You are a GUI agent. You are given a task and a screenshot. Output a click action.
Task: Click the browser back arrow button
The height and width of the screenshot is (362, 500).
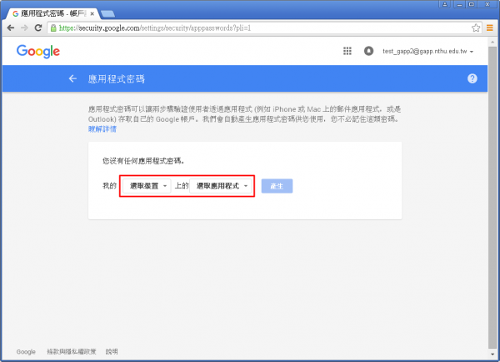click(10, 28)
